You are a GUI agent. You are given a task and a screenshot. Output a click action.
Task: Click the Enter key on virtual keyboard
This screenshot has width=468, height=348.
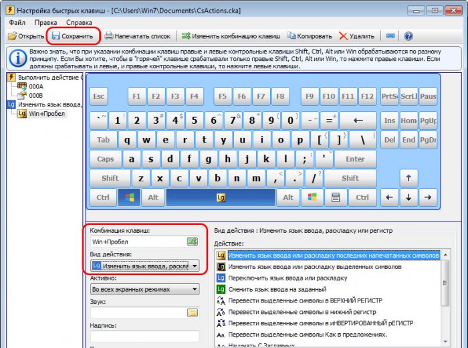coord(355,159)
